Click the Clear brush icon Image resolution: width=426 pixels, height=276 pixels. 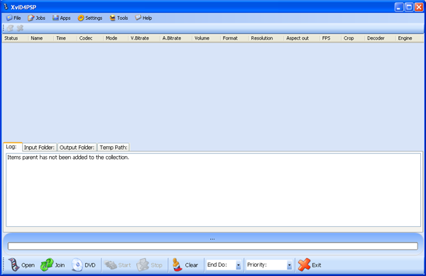tap(177, 265)
